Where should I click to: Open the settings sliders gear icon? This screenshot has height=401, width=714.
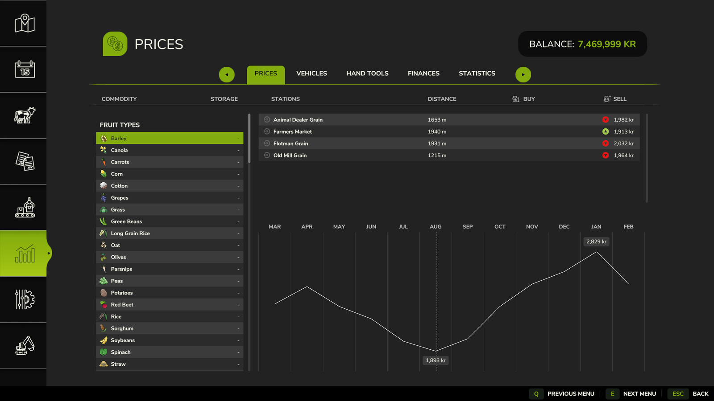(25, 299)
